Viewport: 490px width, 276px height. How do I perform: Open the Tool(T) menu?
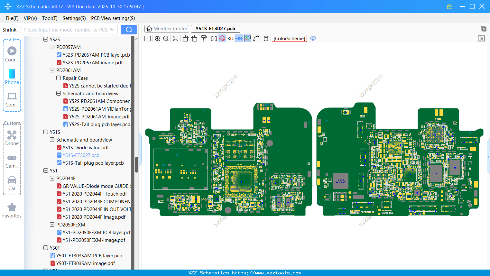[x=50, y=18]
